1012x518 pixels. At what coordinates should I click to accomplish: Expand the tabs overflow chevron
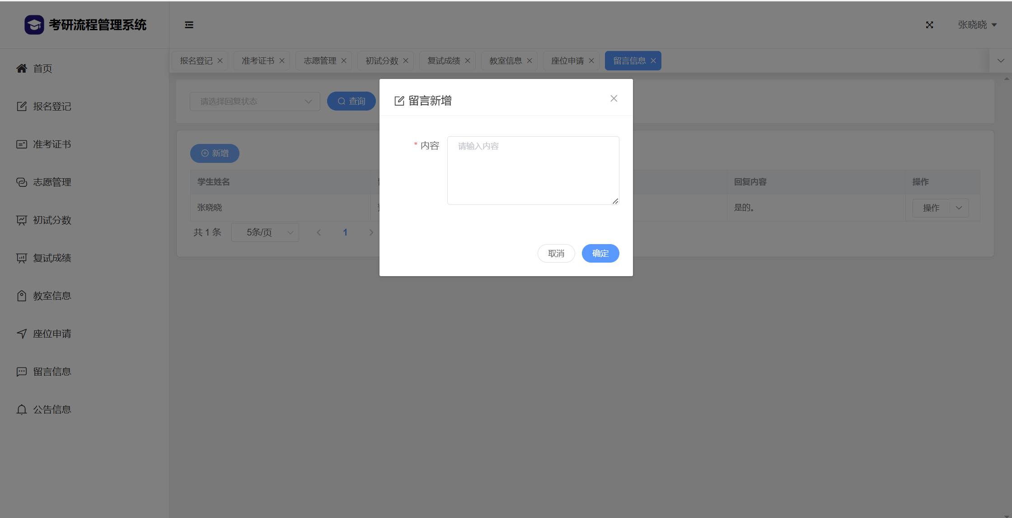pyautogui.click(x=1001, y=61)
